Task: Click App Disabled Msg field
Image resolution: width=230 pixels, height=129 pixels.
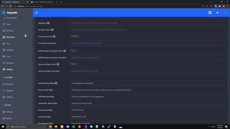Action: [x=147, y=83]
